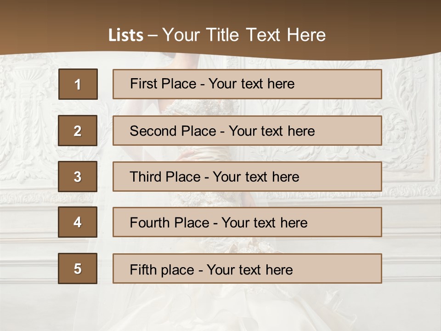
Task: Select the number 3 square
Action: tap(78, 177)
